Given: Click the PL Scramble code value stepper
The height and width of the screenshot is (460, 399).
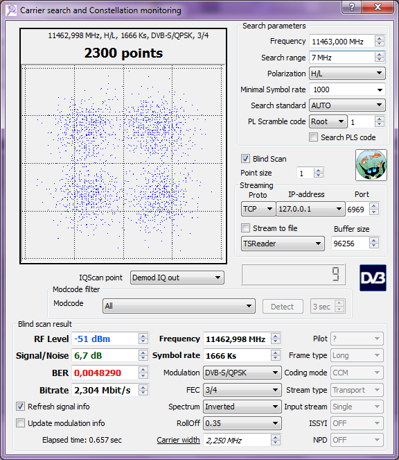Looking at the screenshot, I should [x=380, y=121].
